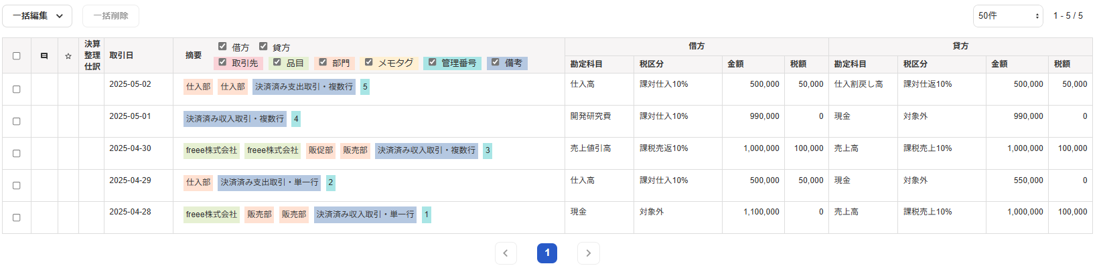Click the date 2025-05-01

click(130, 116)
